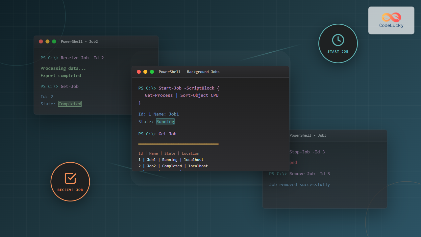421x237 pixels.
Task: Click the PowerShell - Job3 window title
Action: click(x=308, y=135)
